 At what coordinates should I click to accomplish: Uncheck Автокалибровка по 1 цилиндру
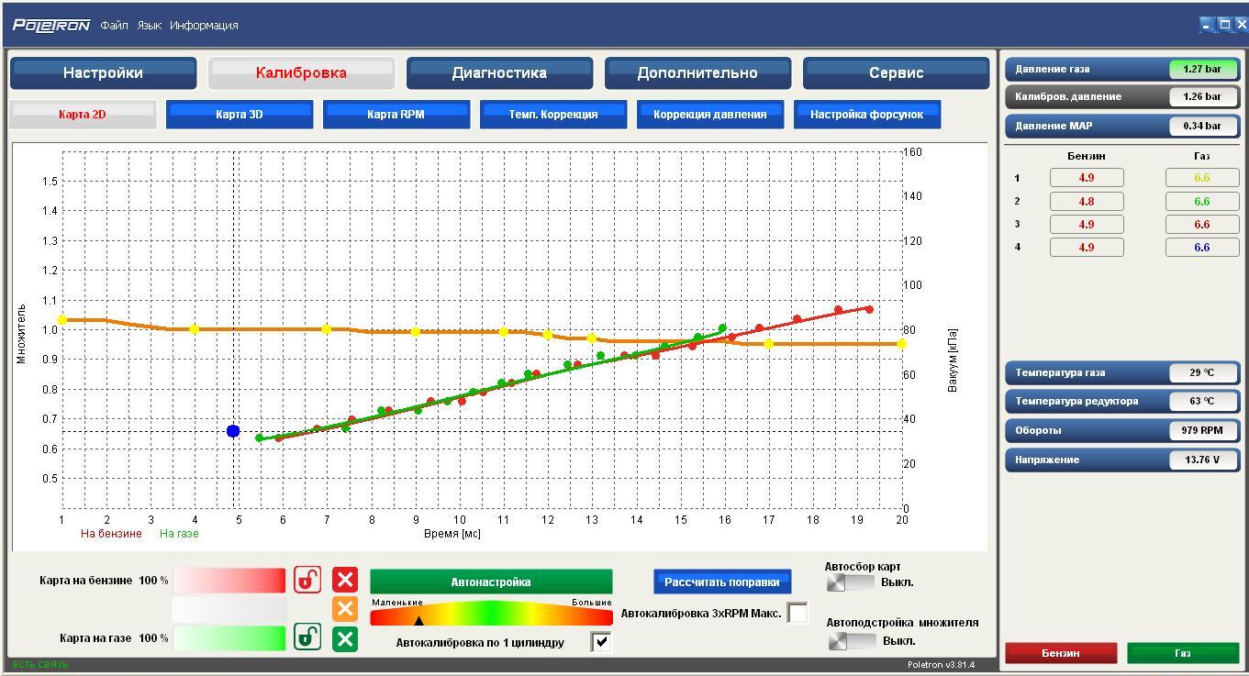(601, 642)
